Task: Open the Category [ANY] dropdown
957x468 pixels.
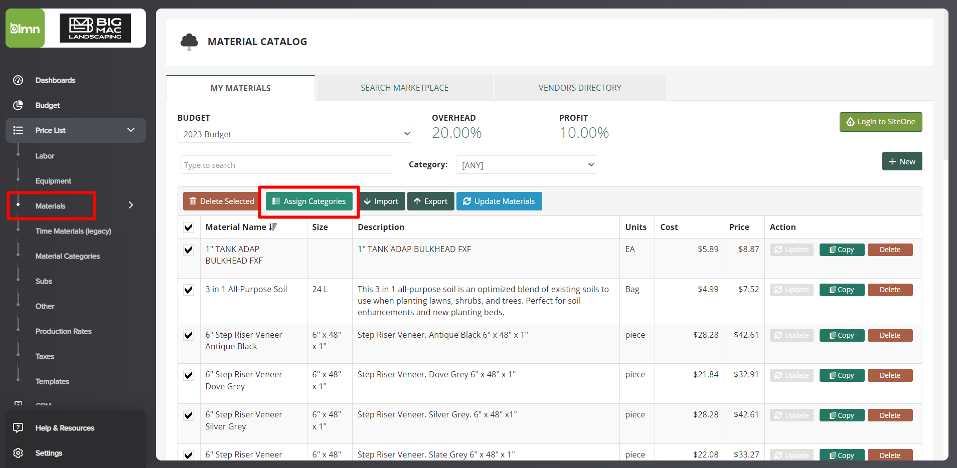Action: (x=526, y=165)
